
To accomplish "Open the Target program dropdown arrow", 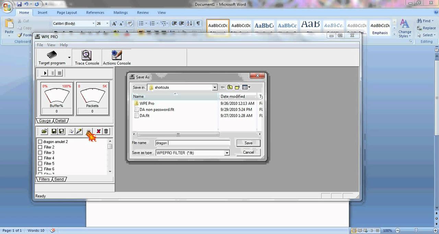I will (x=69, y=57).
